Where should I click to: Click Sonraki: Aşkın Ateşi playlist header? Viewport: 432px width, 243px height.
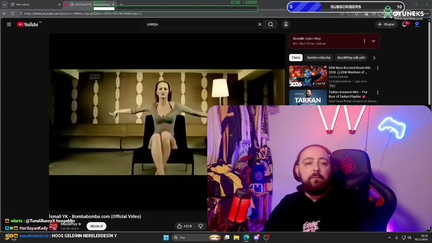pos(307,38)
